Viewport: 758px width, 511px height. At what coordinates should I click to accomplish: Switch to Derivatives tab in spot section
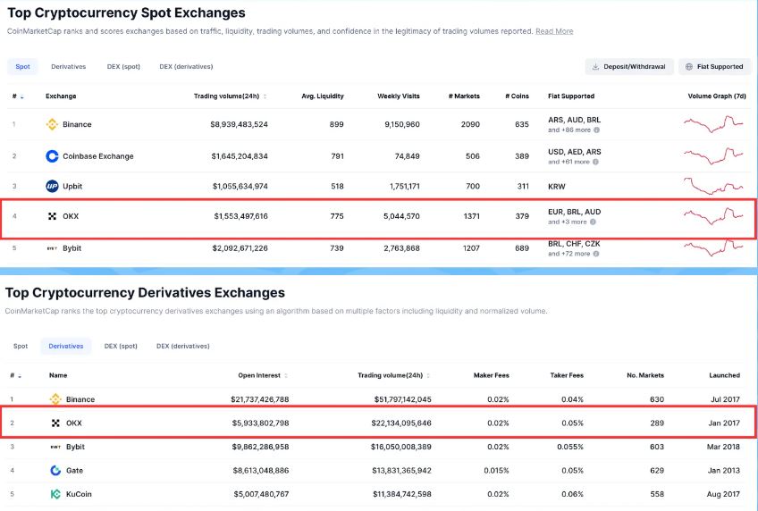69,66
